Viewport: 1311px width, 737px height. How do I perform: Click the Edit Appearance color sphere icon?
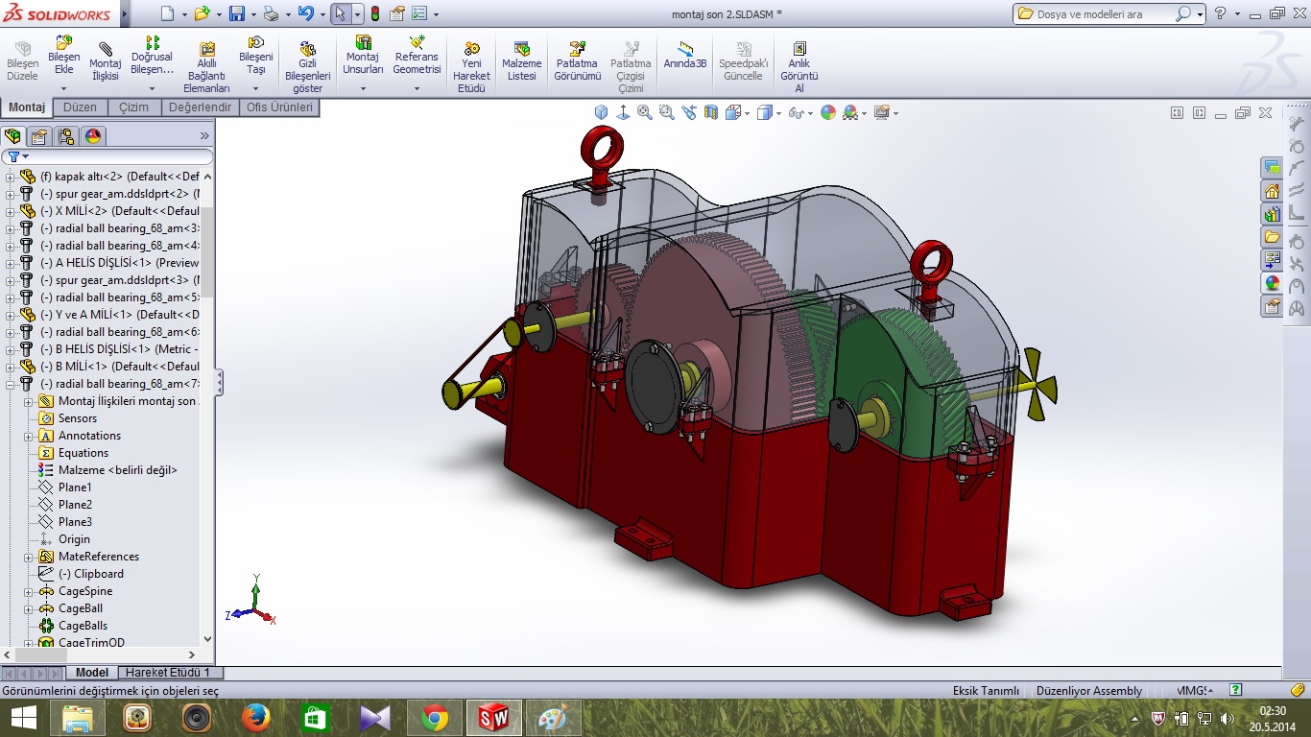[x=828, y=112]
